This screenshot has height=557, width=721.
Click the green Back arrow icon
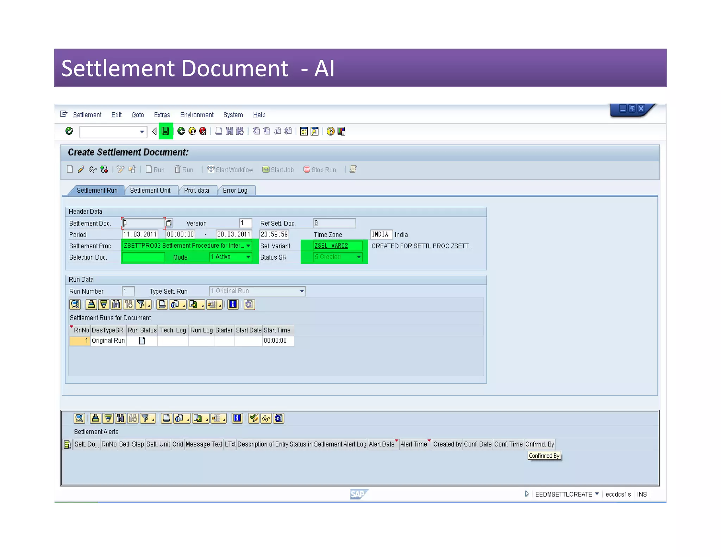181,131
